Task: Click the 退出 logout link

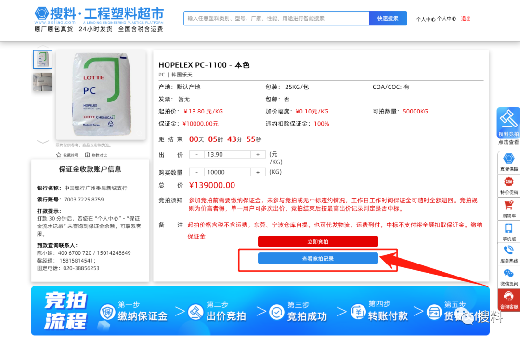Action: [466, 19]
